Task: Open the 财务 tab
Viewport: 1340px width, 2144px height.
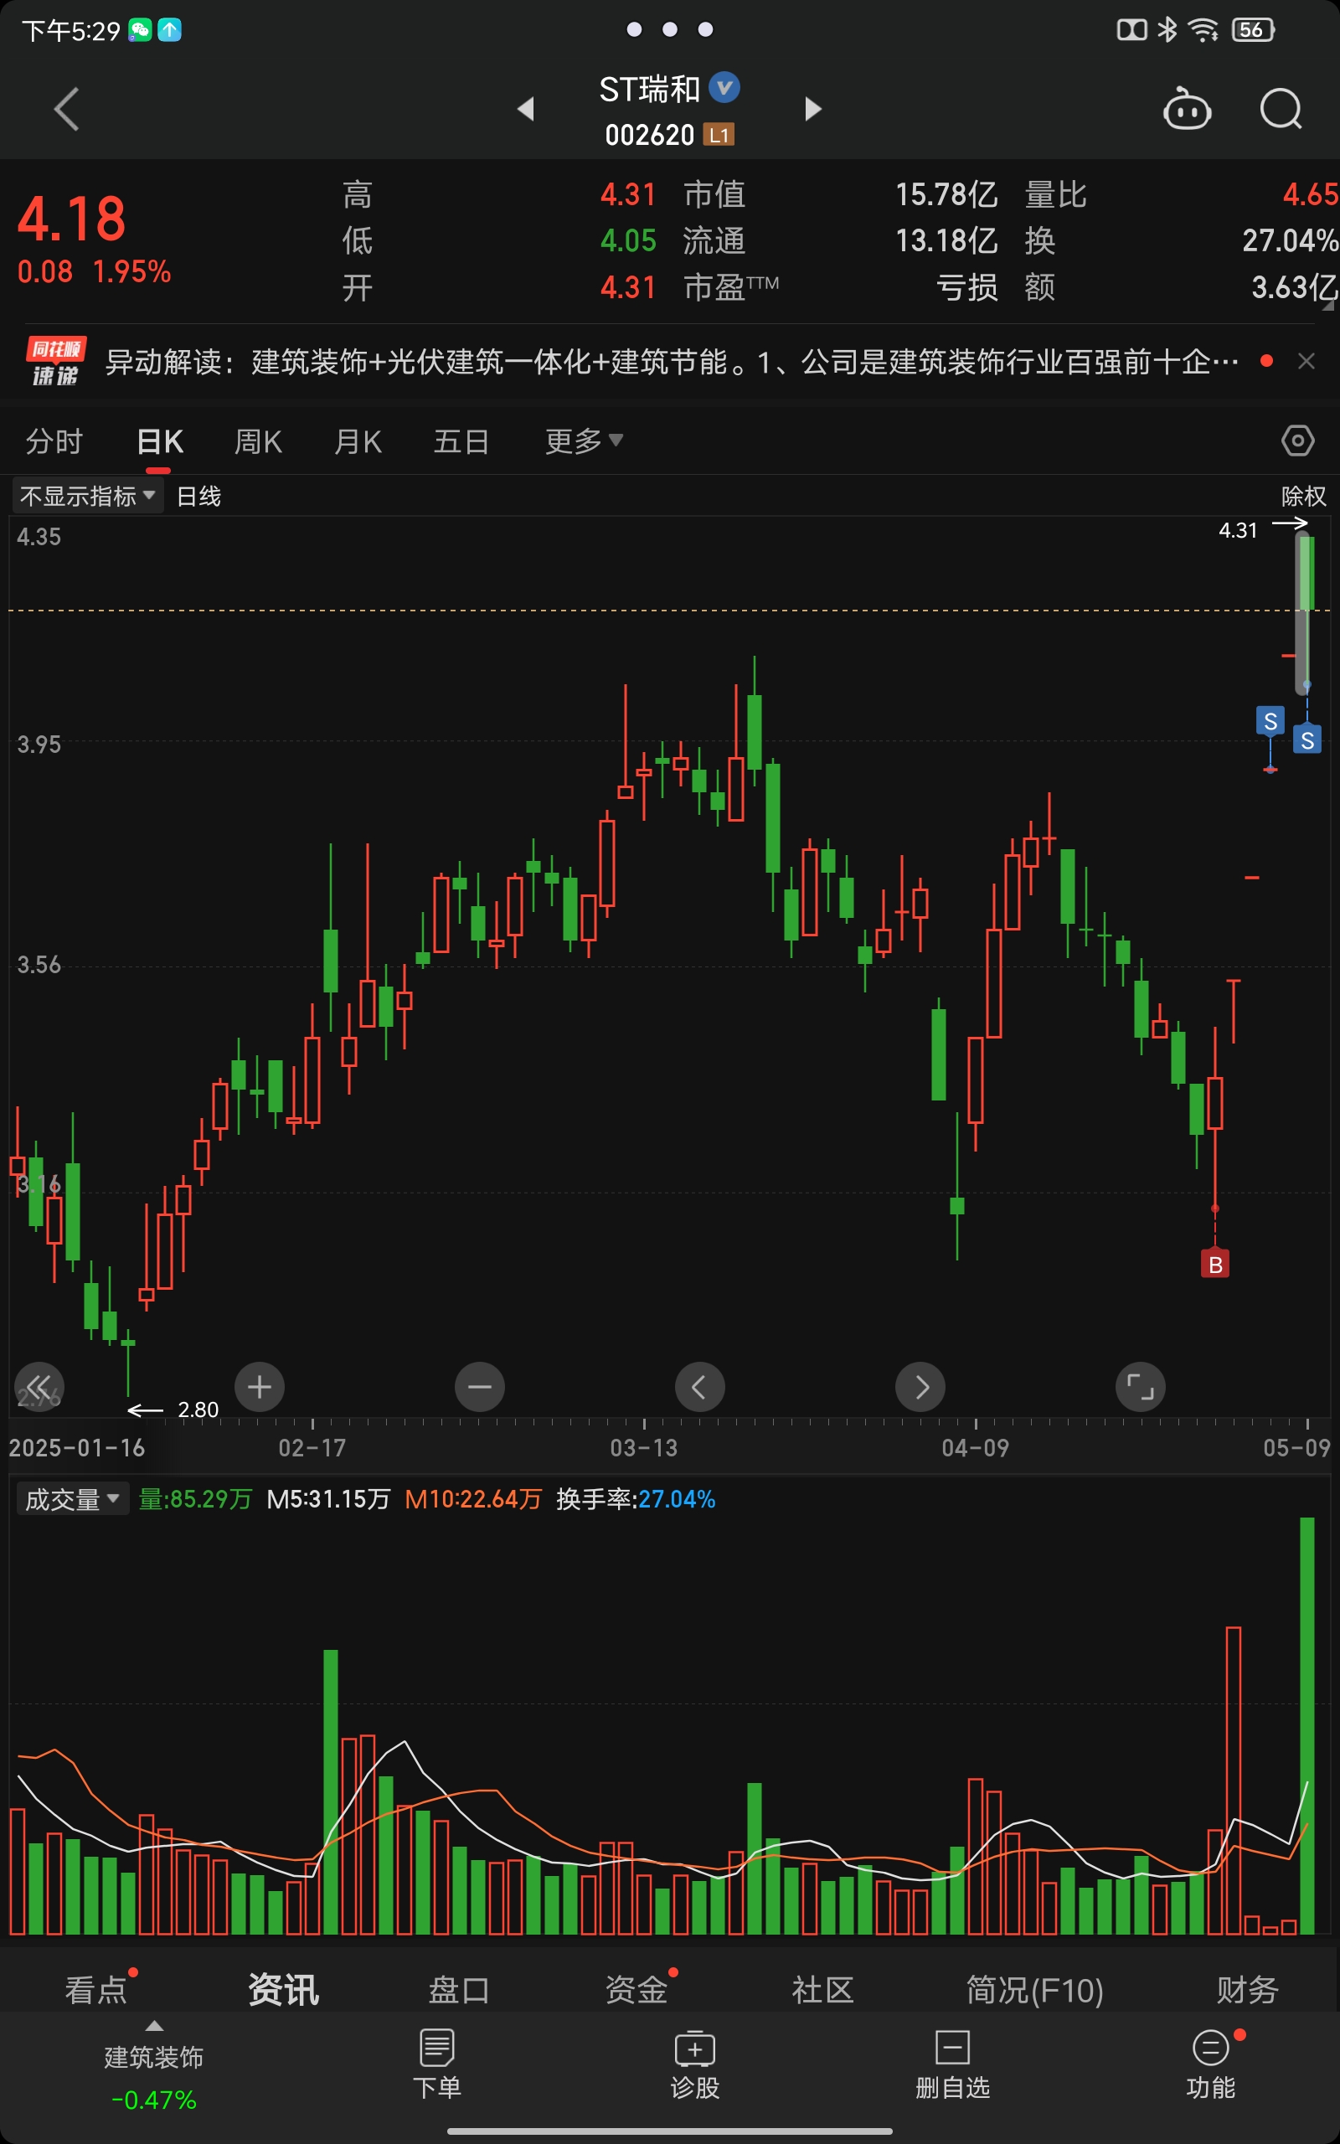Action: pos(1247,1990)
